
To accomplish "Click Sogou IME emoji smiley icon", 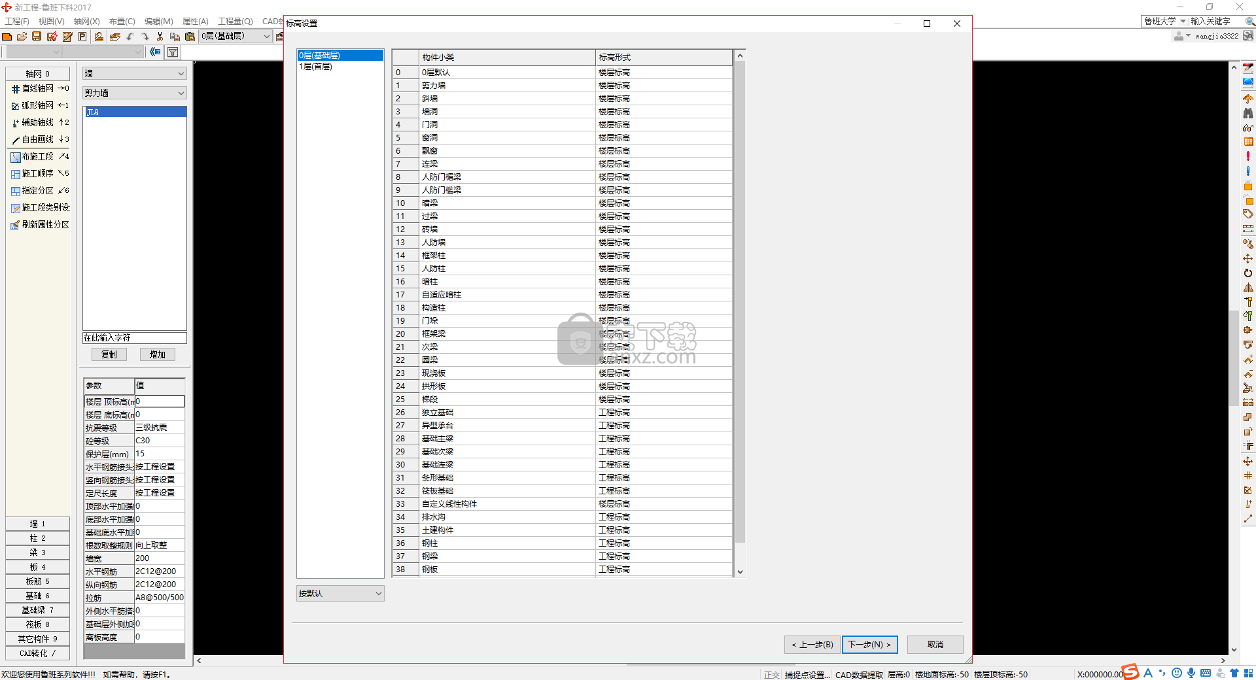I will (1177, 673).
